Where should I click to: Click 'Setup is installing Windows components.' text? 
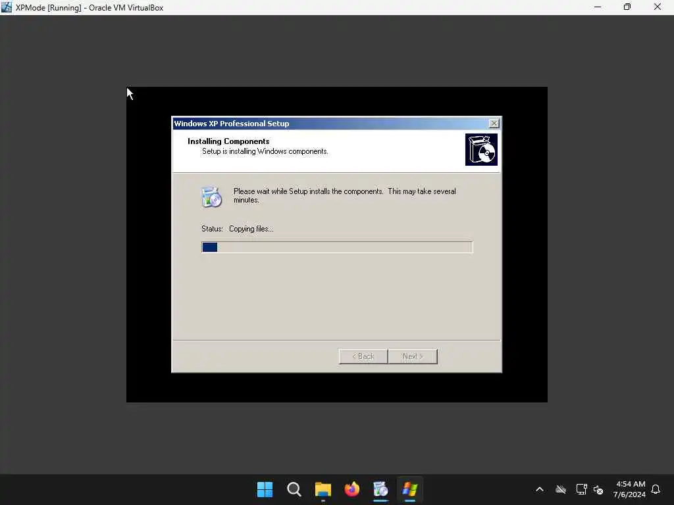click(x=265, y=151)
